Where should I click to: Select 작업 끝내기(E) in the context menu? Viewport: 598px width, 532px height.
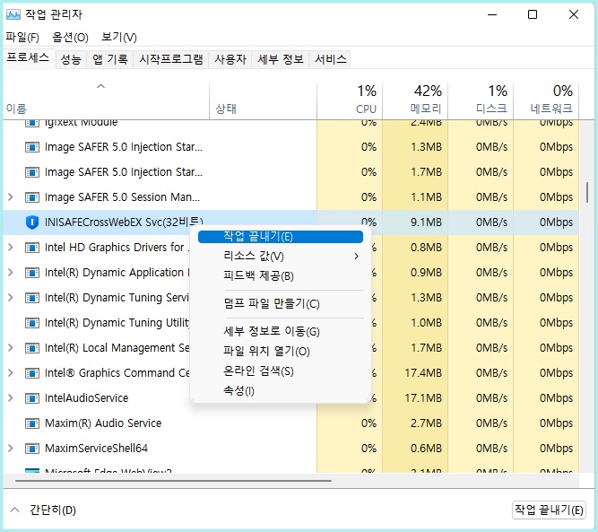pyautogui.click(x=281, y=237)
